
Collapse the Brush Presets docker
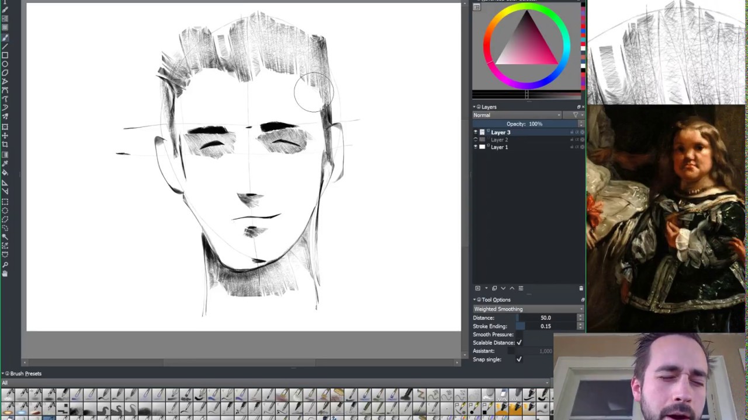tap(2, 373)
